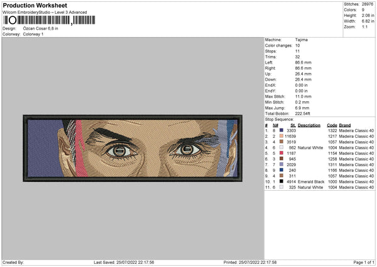Pick the white swatch for 325 stitches
Screen dimensions: 377x267
(281, 187)
